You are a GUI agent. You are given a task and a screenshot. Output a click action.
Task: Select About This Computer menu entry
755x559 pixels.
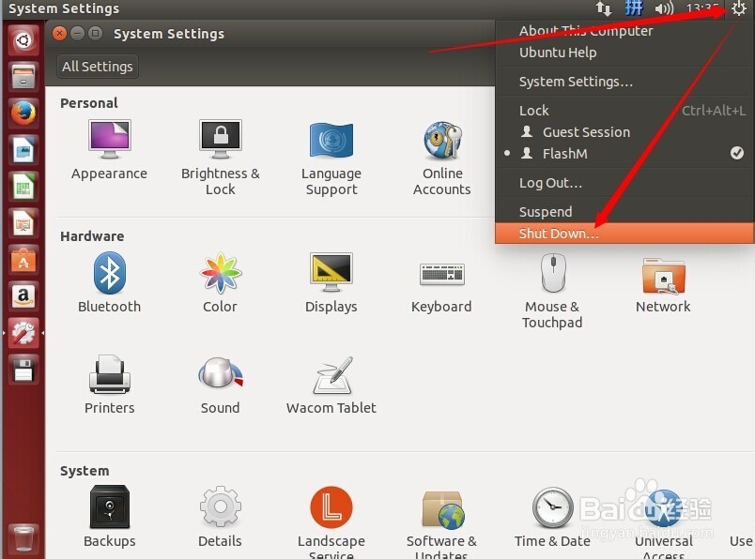[x=625, y=31]
